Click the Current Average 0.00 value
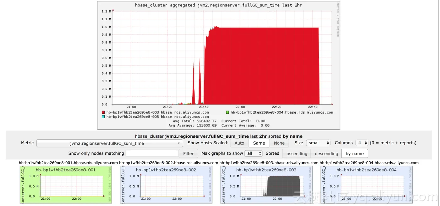Viewport: 440px width, 206px height. tap(265, 125)
